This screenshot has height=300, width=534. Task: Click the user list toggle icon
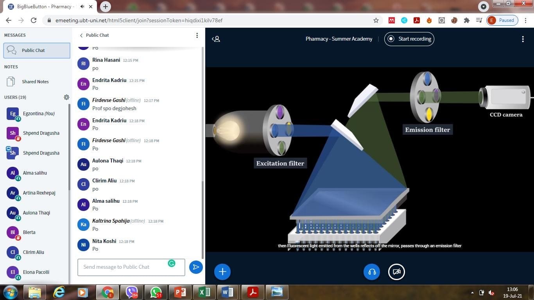(216, 39)
